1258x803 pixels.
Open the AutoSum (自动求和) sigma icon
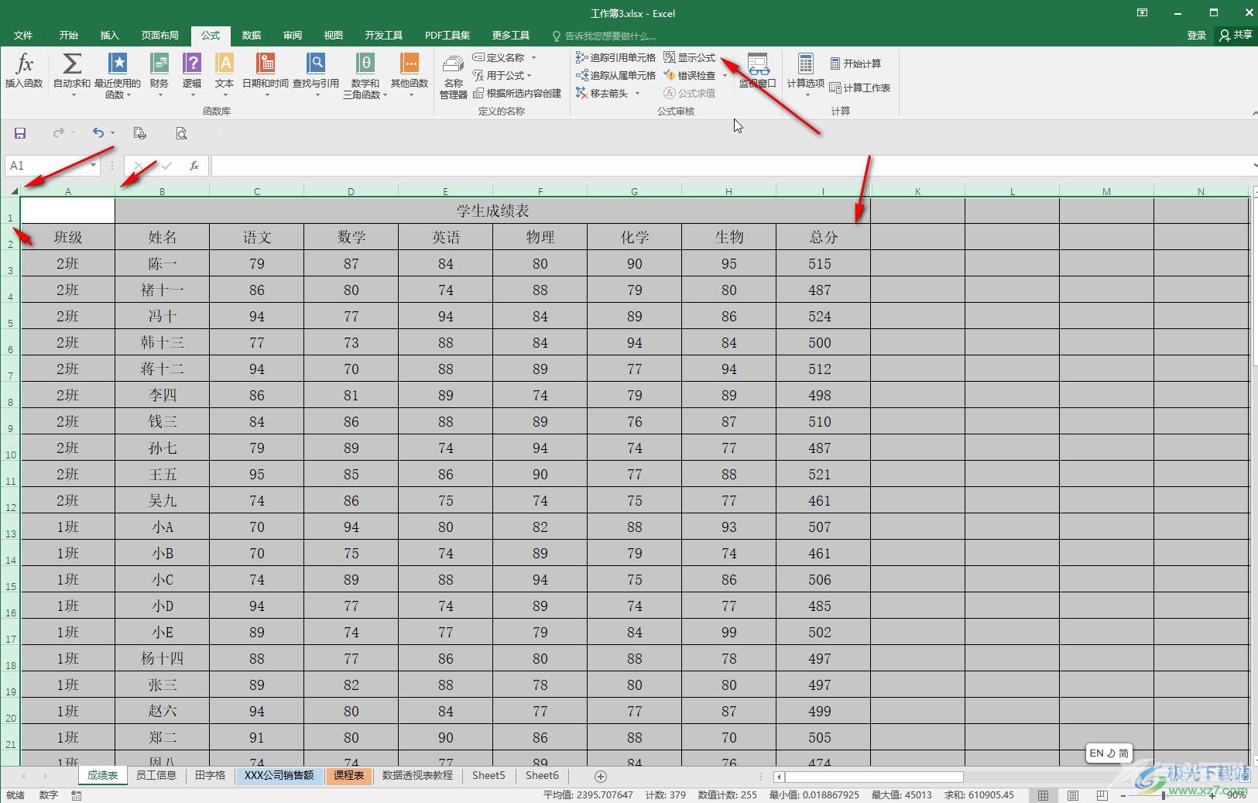tap(72, 64)
